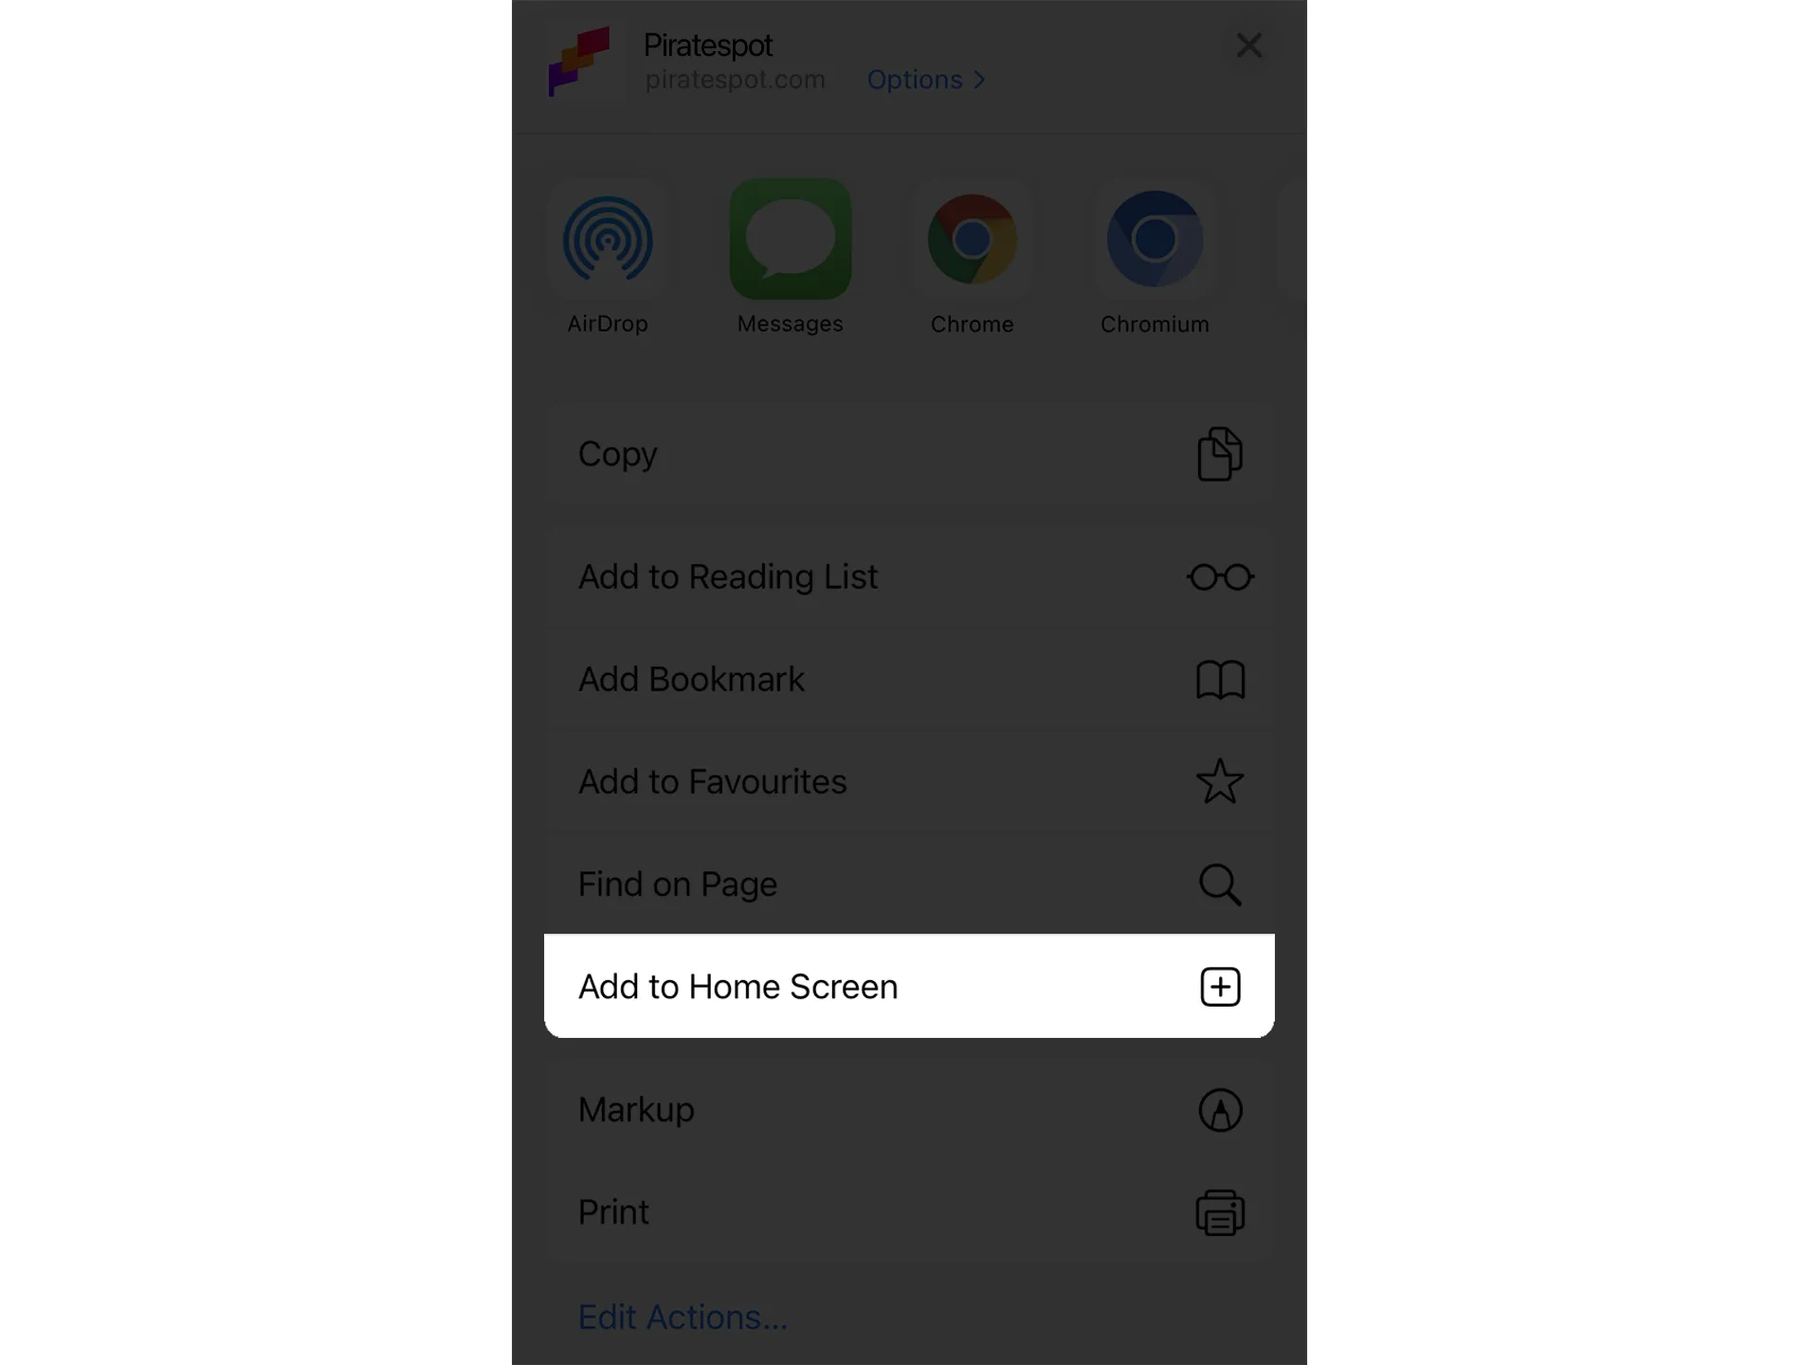Click the Add to Home Screen button
Image resolution: width=1820 pixels, height=1365 pixels.
[x=908, y=985]
